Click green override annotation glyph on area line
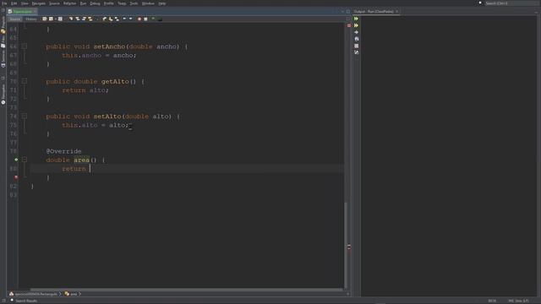Image resolution: width=541 pixels, height=304 pixels. 16,160
